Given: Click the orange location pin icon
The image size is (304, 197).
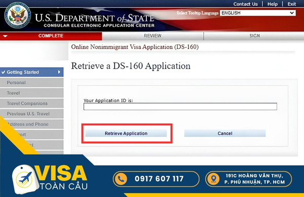Looking at the screenshot, I should click(x=213, y=179).
